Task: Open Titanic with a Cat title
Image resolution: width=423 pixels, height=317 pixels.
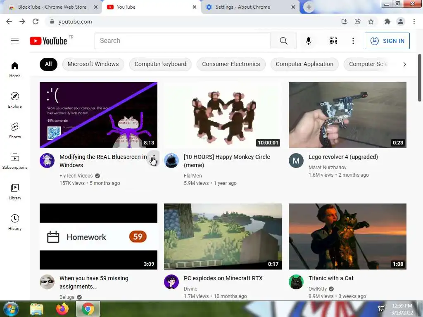Action: (x=331, y=278)
